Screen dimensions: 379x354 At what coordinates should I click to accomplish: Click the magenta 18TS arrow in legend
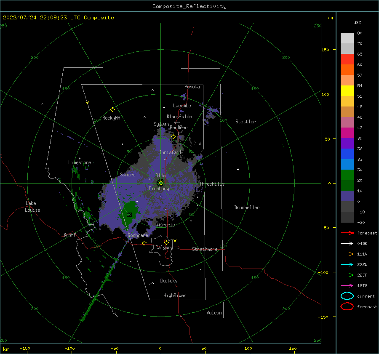[347, 286]
